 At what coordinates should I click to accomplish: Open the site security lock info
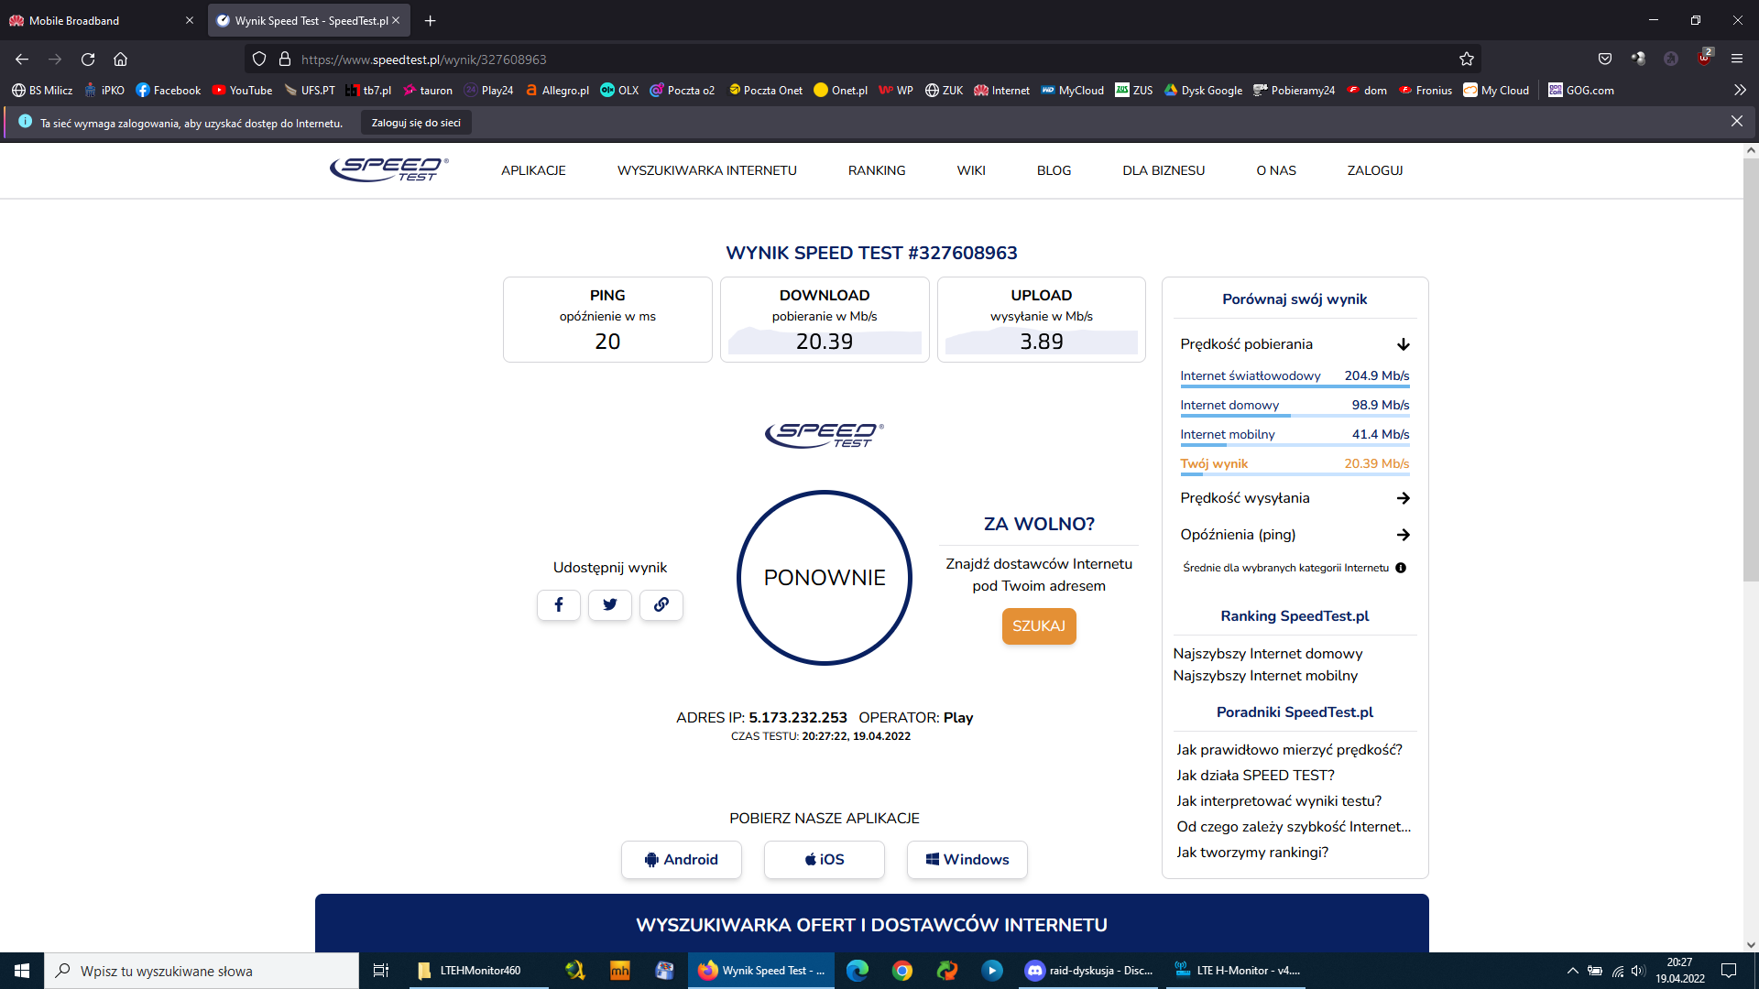click(285, 59)
